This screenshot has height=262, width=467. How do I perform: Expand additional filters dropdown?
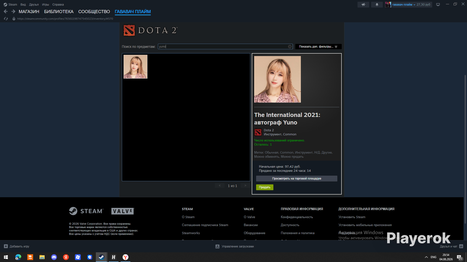[x=318, y=47]
